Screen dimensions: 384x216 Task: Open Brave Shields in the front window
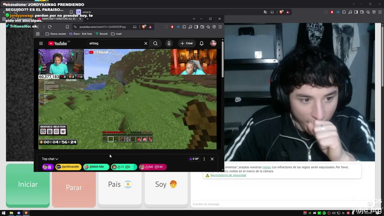click(144, 27)
